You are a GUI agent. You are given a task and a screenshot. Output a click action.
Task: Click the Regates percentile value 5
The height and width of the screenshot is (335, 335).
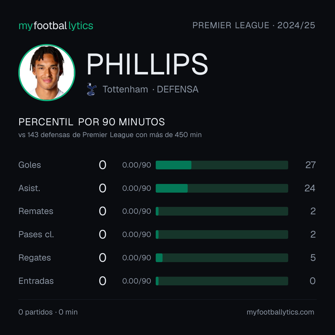pos(313,258)
